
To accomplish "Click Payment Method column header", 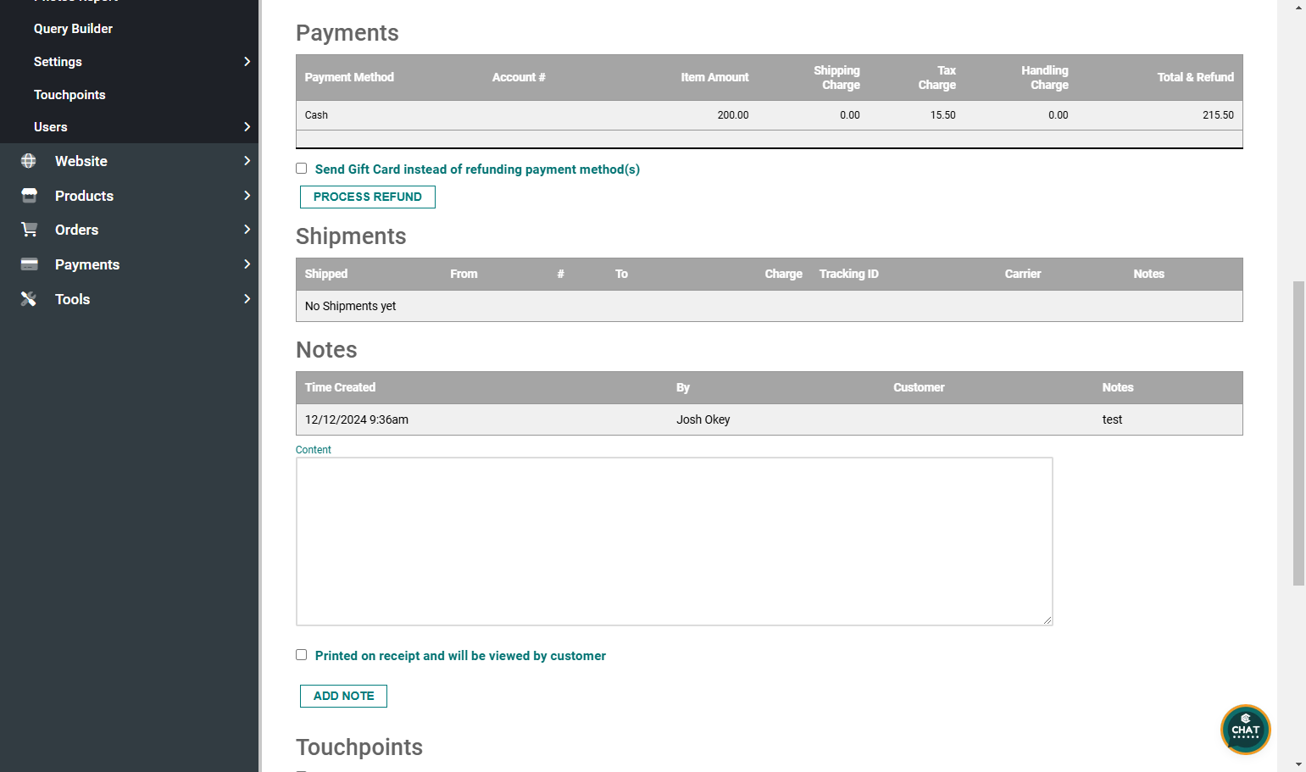I will 349,77.
